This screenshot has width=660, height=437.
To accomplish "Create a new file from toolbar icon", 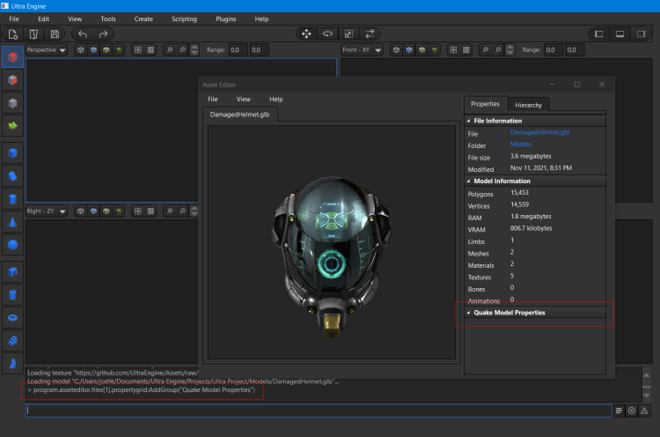I will pyautogui.click(x=13, y=34).
